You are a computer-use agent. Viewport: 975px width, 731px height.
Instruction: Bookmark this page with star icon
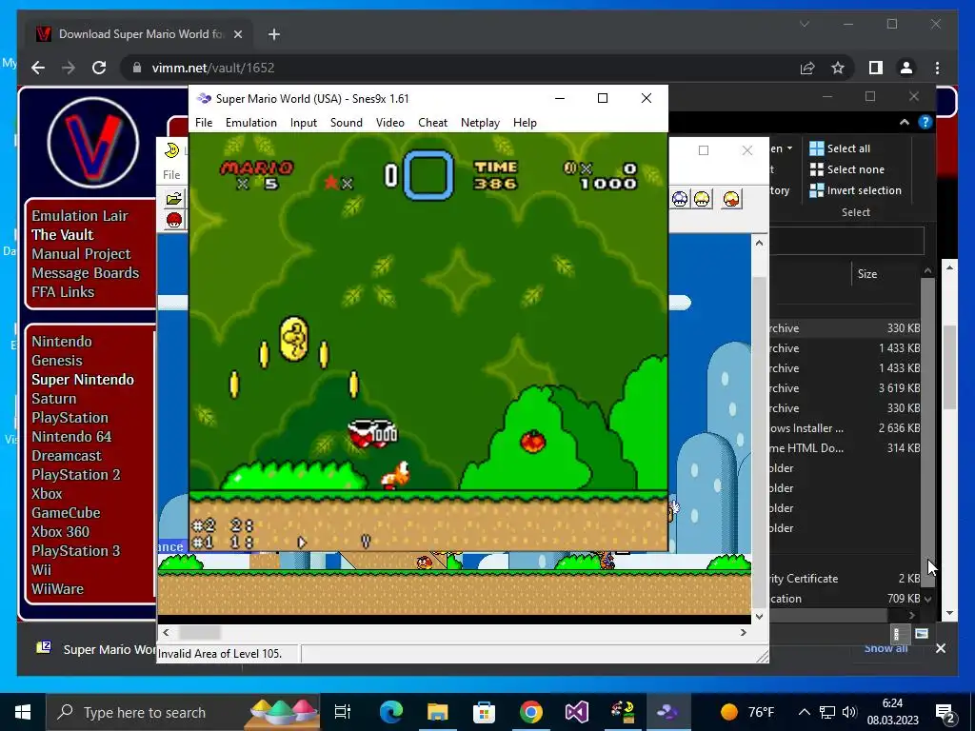point(838,68)
